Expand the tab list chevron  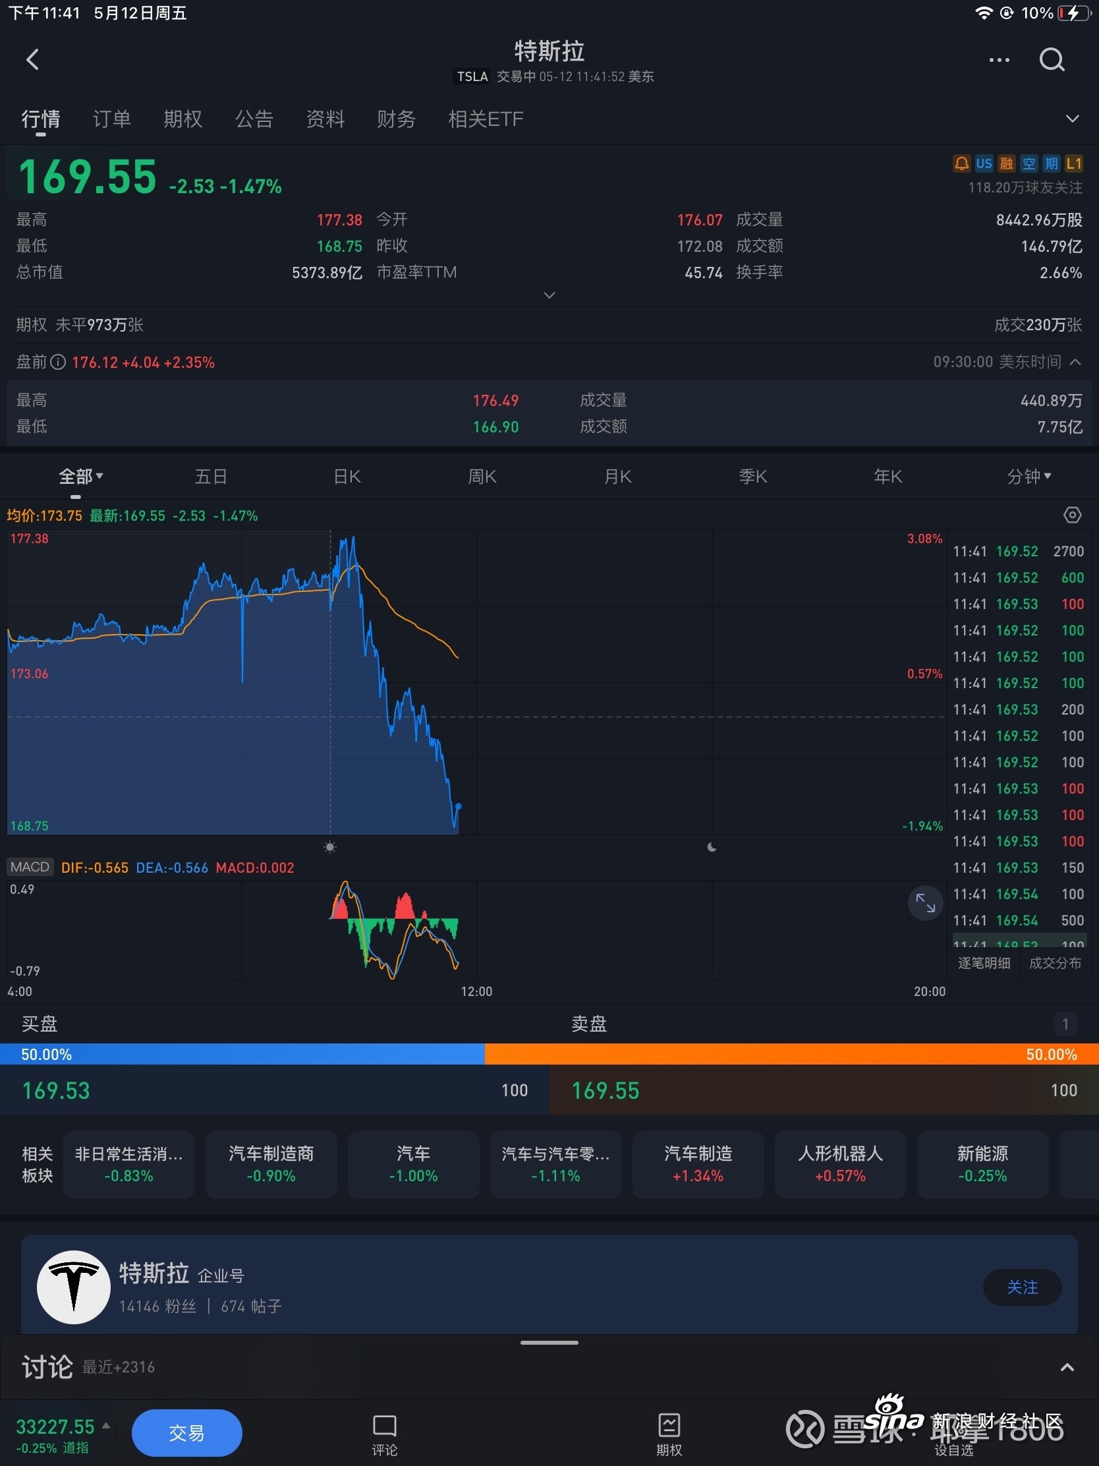pyautogui.click(x=1072, y=119)
